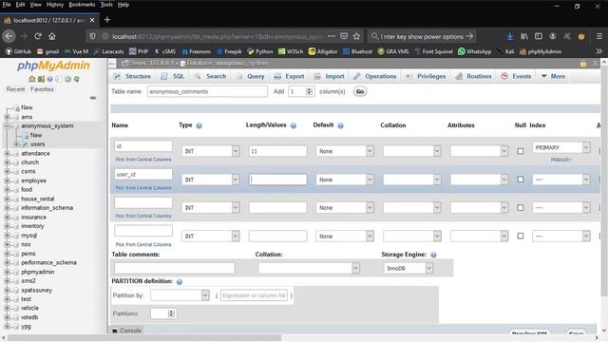Toggle Null checkbox for the id column
The image size is (608, 342).
521,151
